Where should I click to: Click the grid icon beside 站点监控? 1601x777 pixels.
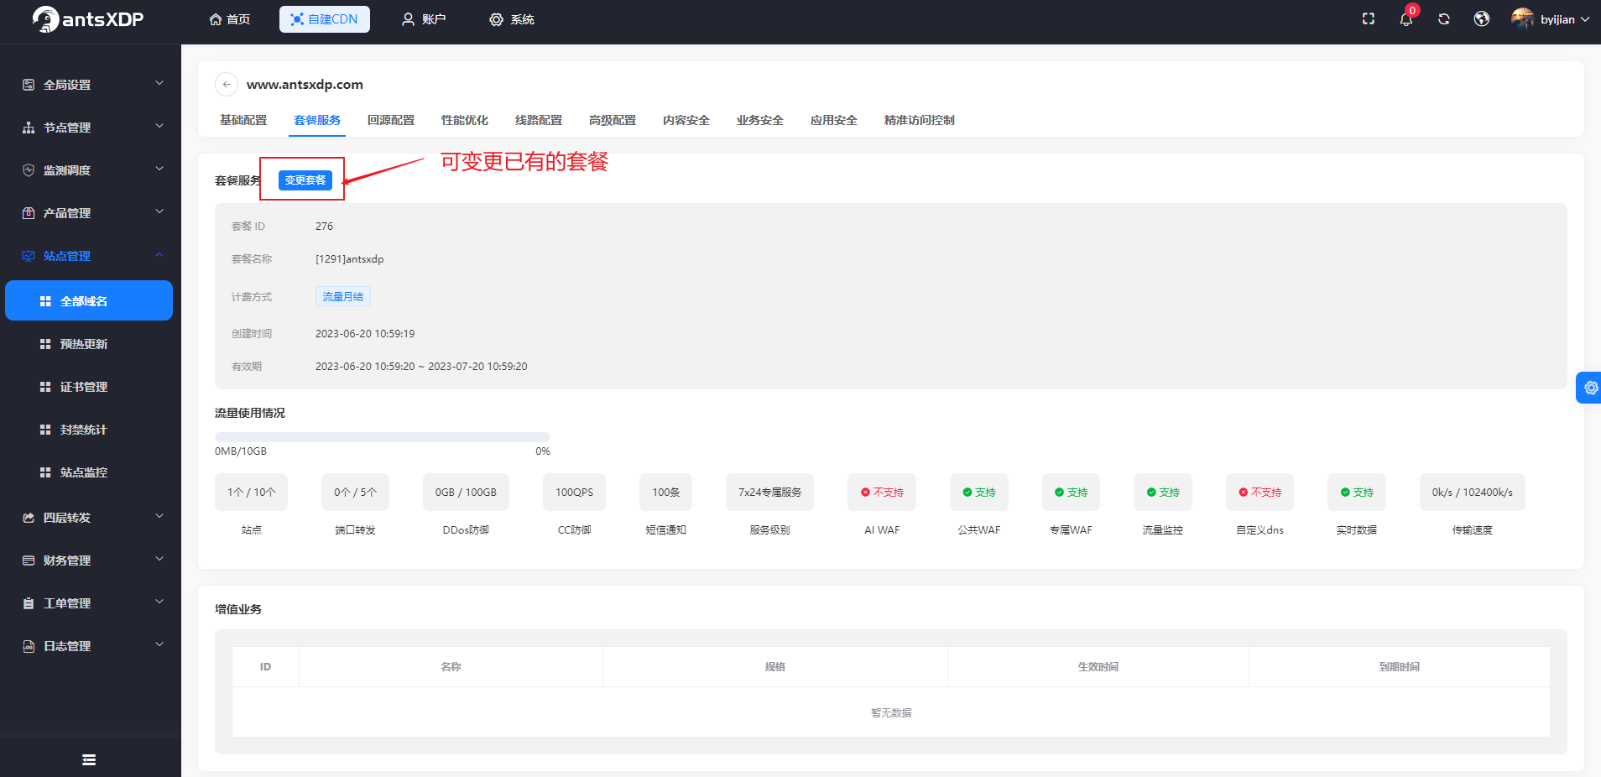(45, 472)
